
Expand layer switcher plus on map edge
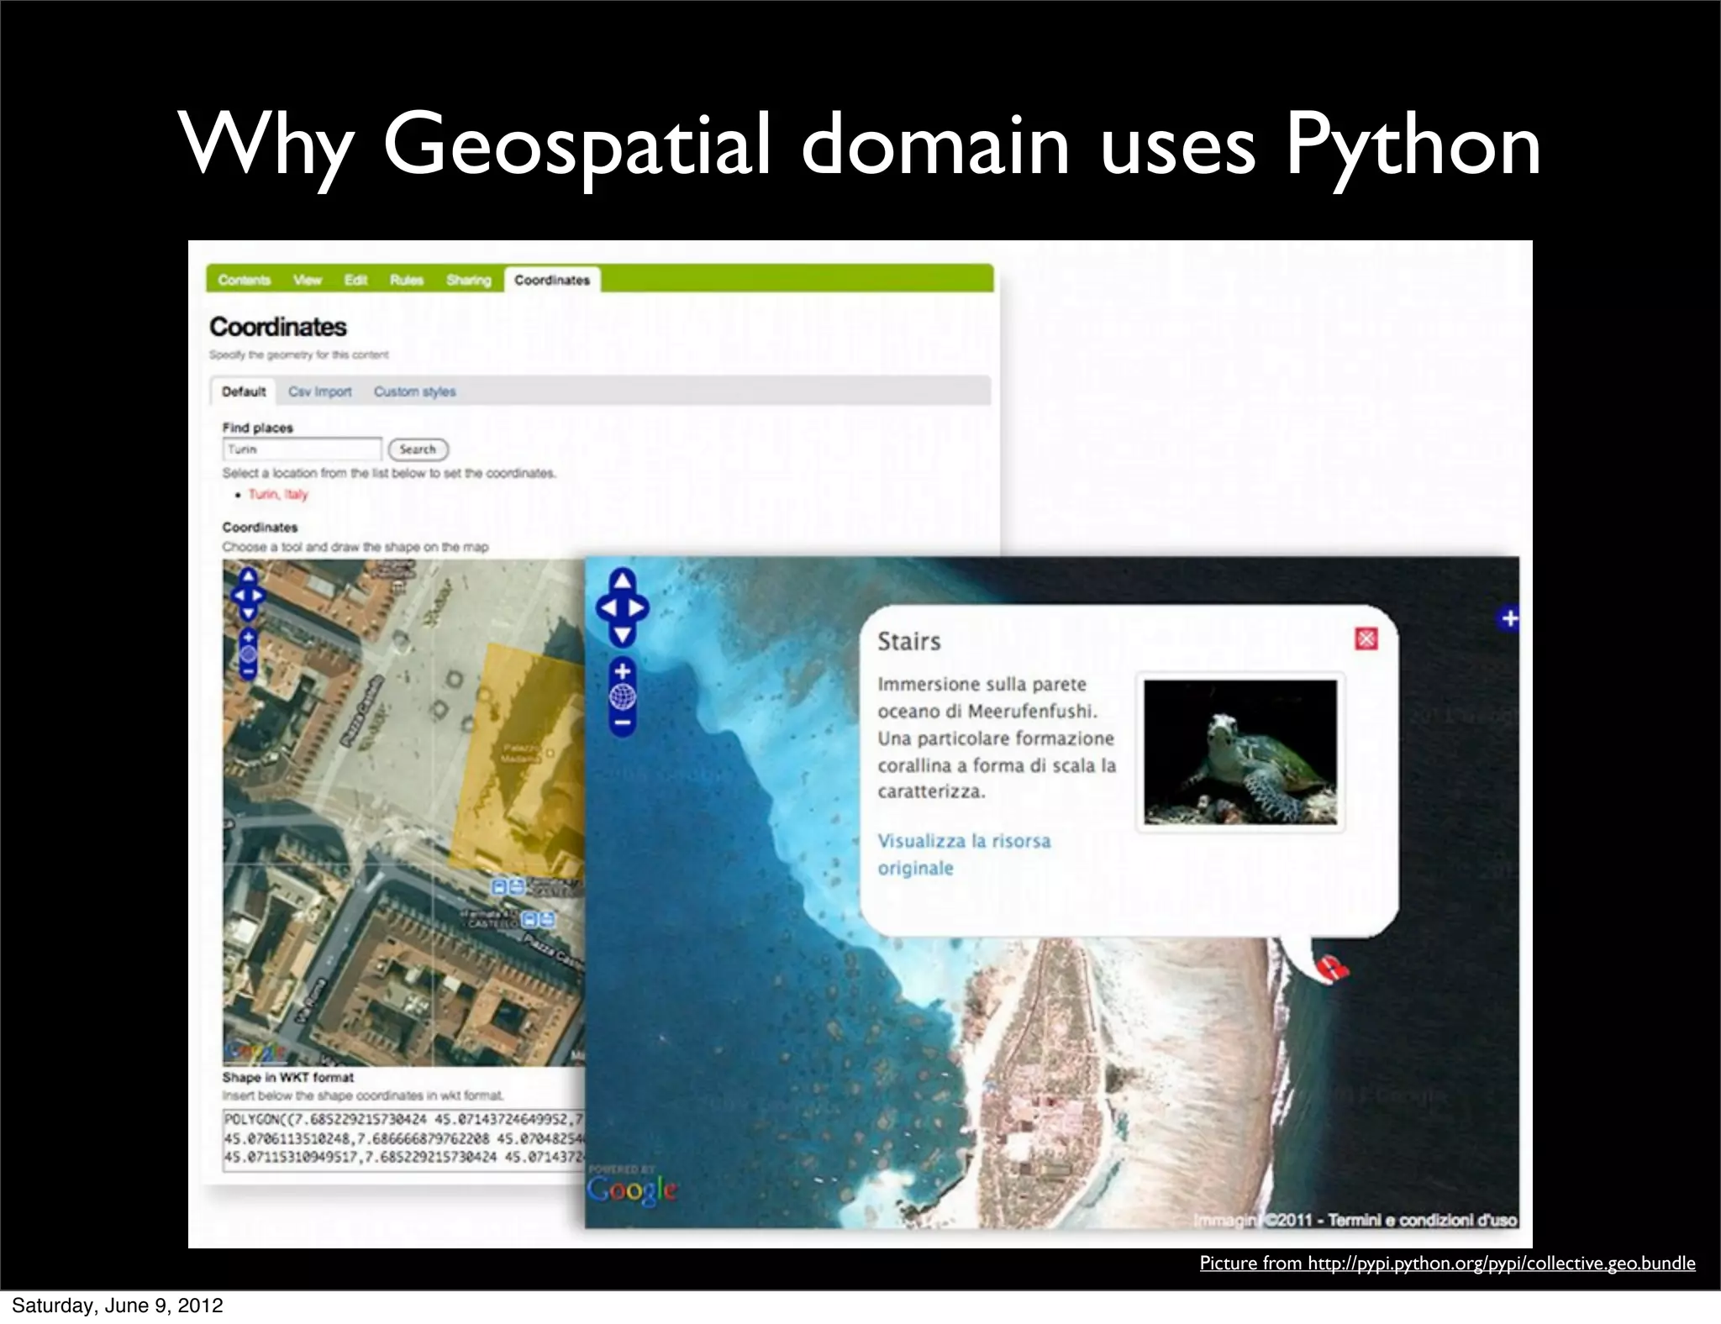[1509, 618]
